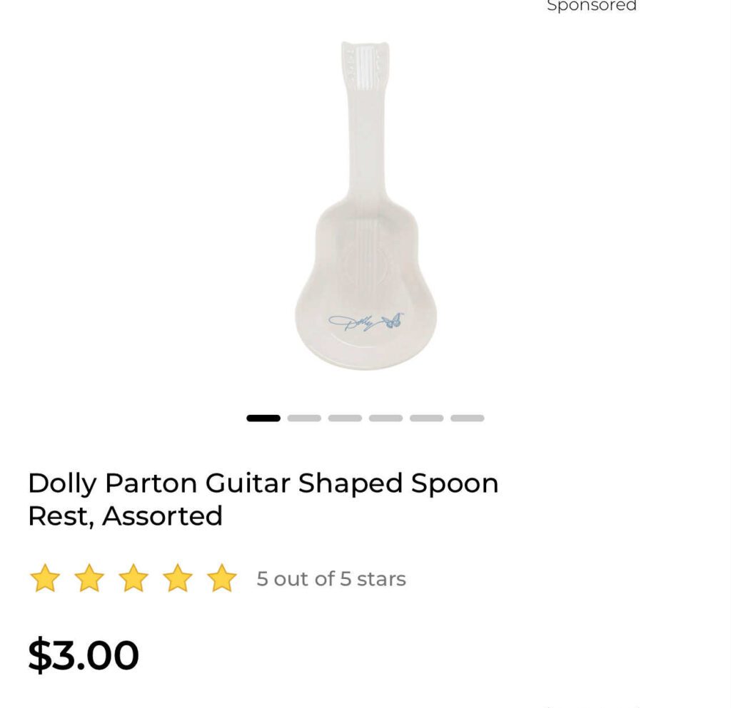Viewport: 731px width, 708px height.
Task: Select the active first carousel indicator
Action: coord(263,419)
